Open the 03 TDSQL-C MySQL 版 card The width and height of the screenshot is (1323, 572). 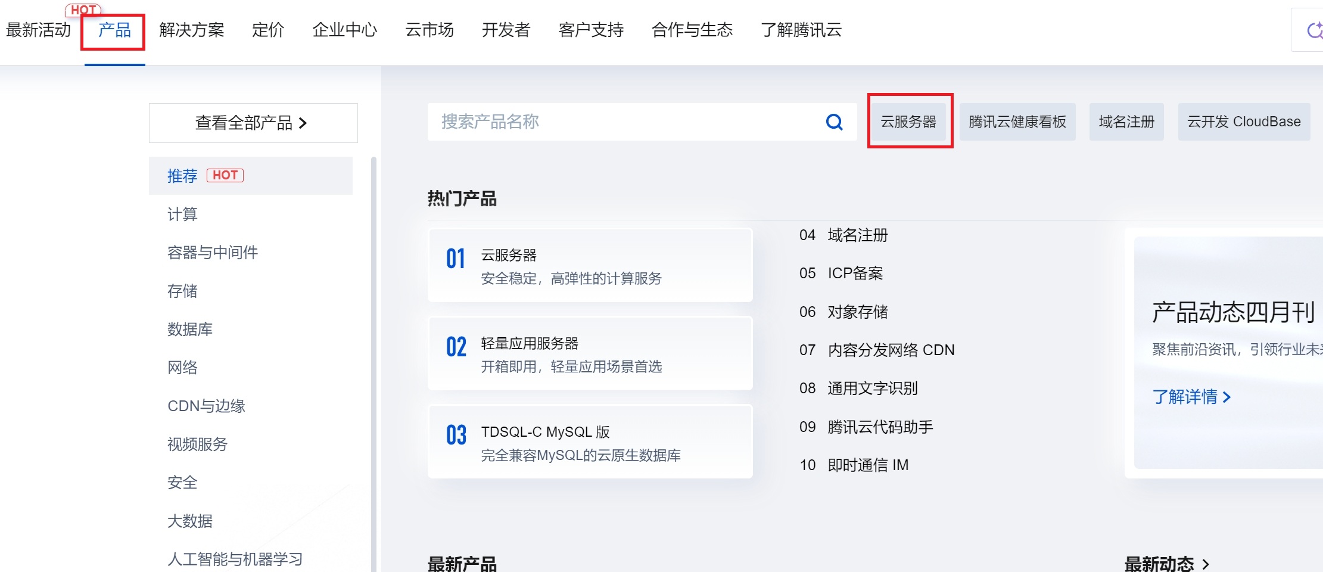coord(590,442)
